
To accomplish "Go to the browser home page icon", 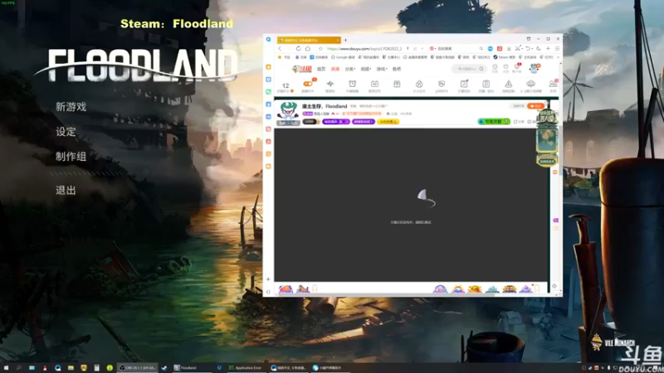I will (308, 49).
